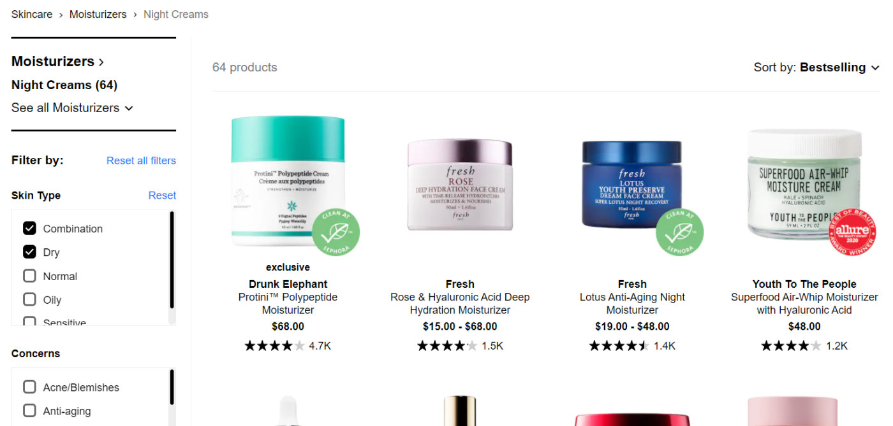Click star rating of Superfood Air-Whip moisturizer

(x=791, y=346)
